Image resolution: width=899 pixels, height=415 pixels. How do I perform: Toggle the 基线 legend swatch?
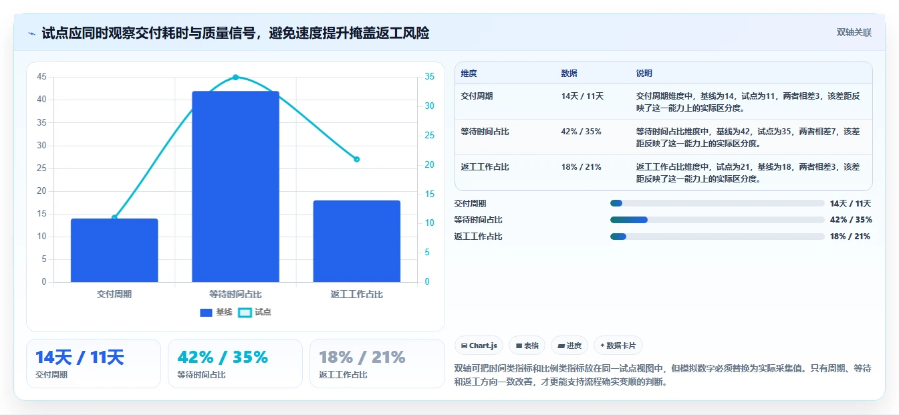207,312
